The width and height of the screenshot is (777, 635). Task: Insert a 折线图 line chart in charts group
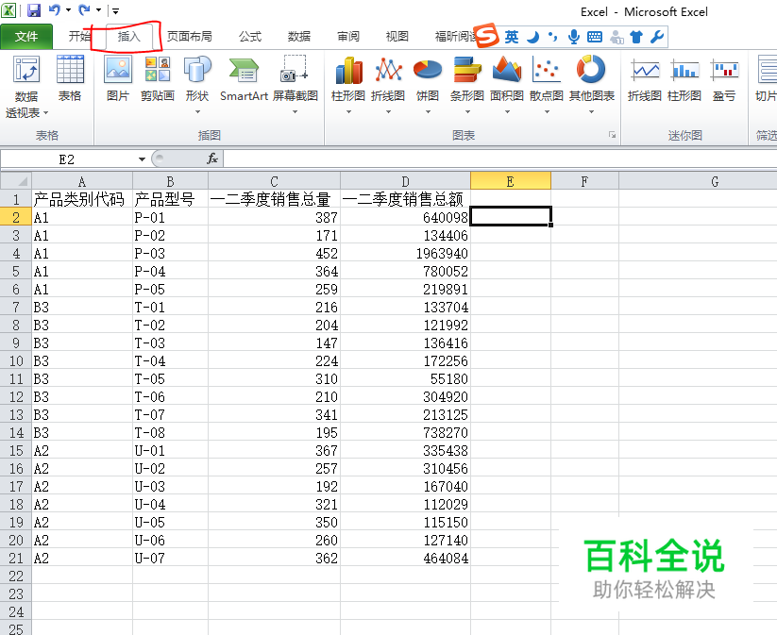pos(388,84)
